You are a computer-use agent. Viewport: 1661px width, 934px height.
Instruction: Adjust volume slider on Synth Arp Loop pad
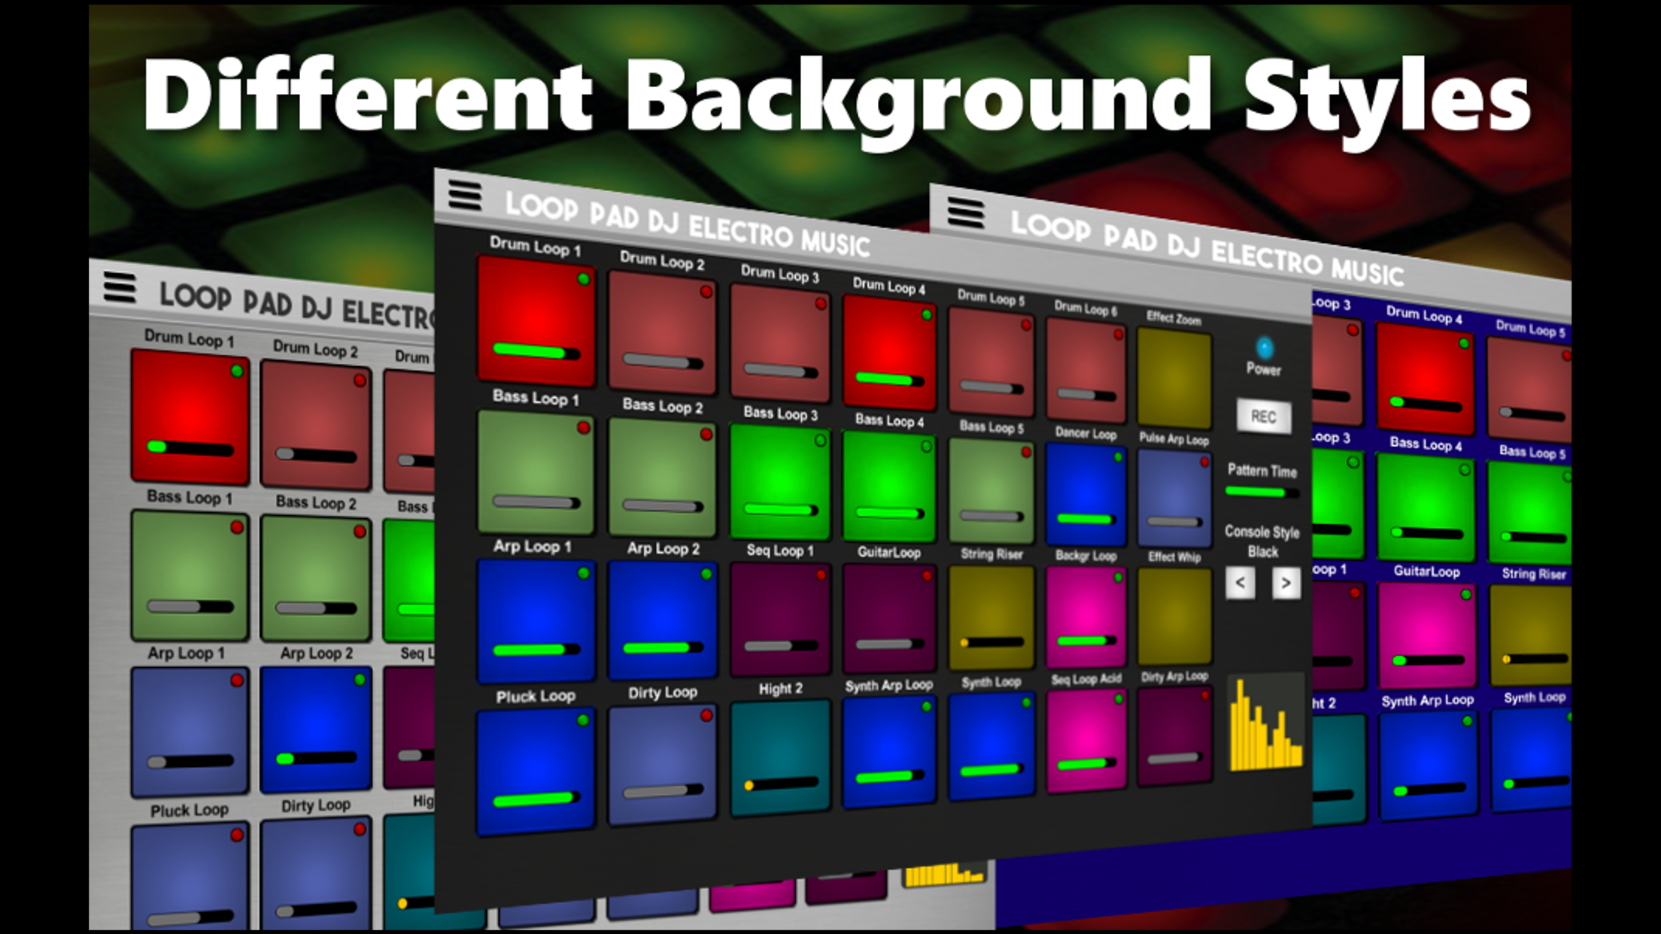(888, 777)
